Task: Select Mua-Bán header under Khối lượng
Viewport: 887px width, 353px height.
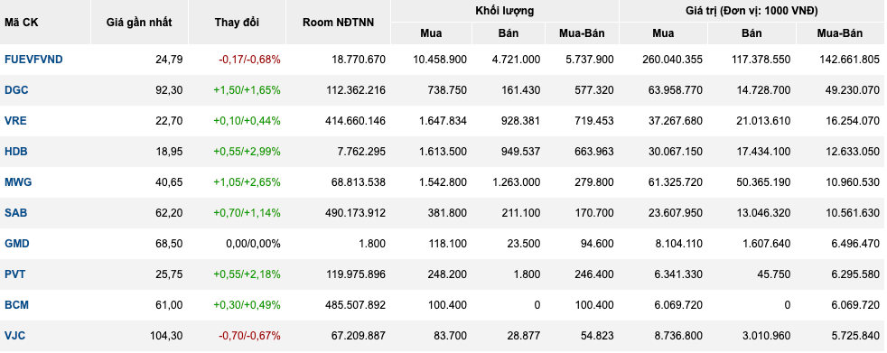Action: (582, 33)
